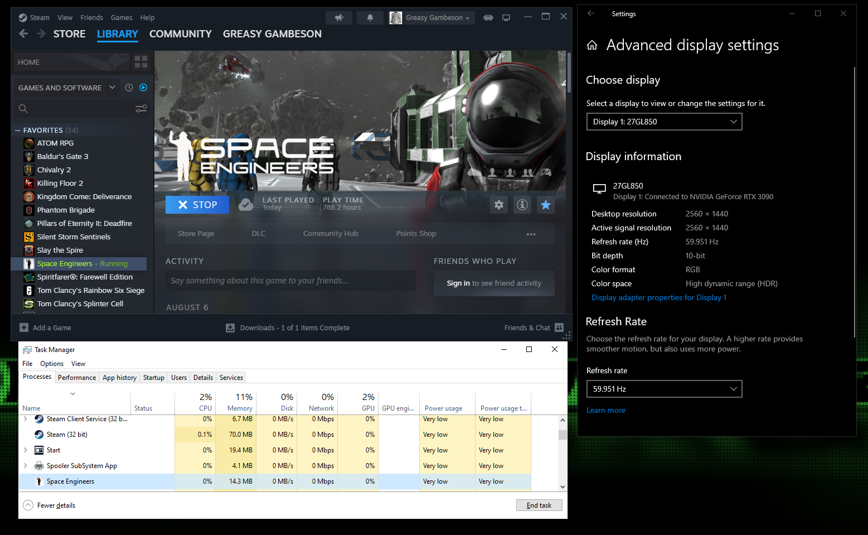The height and width of the screenshot is (535, 868).
Task: Click the Settings home icon
Action: click(592, 45)
